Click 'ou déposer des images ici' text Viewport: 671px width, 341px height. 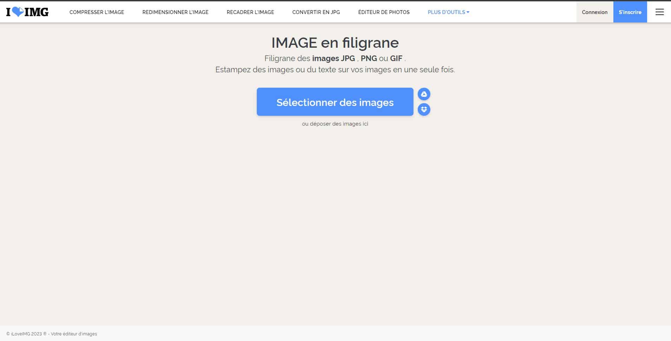click(335, 123)
